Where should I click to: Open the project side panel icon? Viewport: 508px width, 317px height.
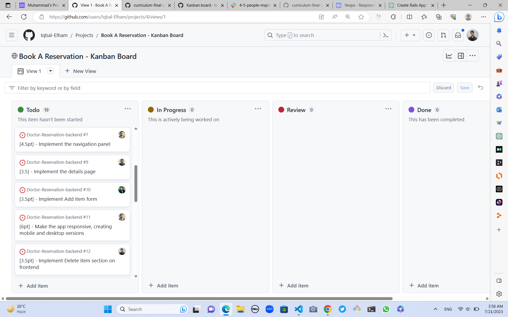[461, 56]
